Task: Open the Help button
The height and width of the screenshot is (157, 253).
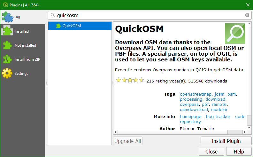Action: [x=239, y=152]
